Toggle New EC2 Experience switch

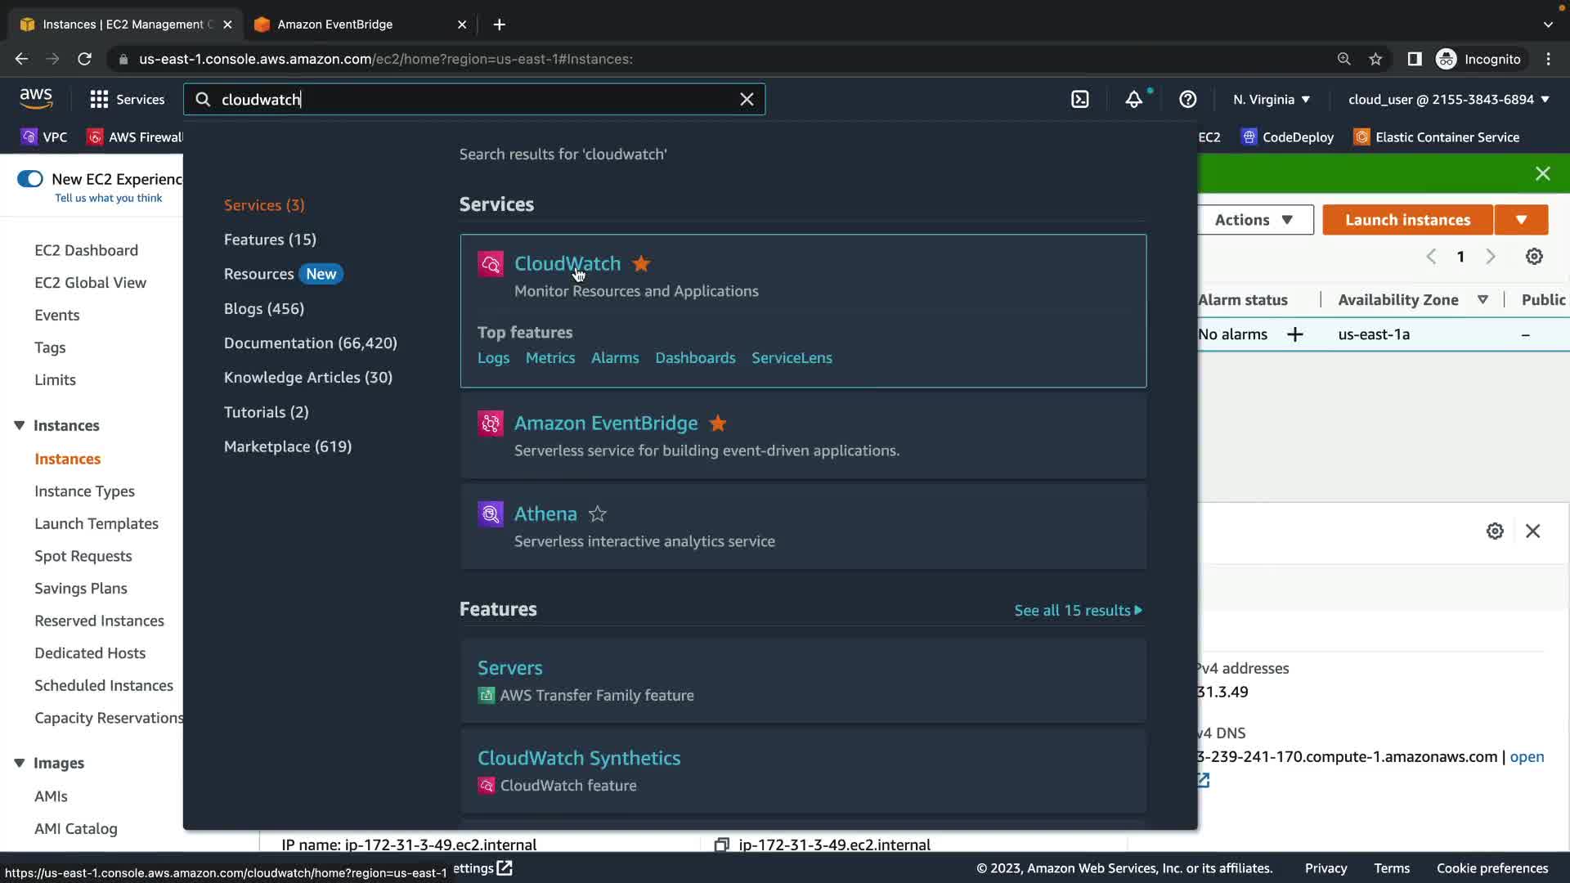point(30,179)
